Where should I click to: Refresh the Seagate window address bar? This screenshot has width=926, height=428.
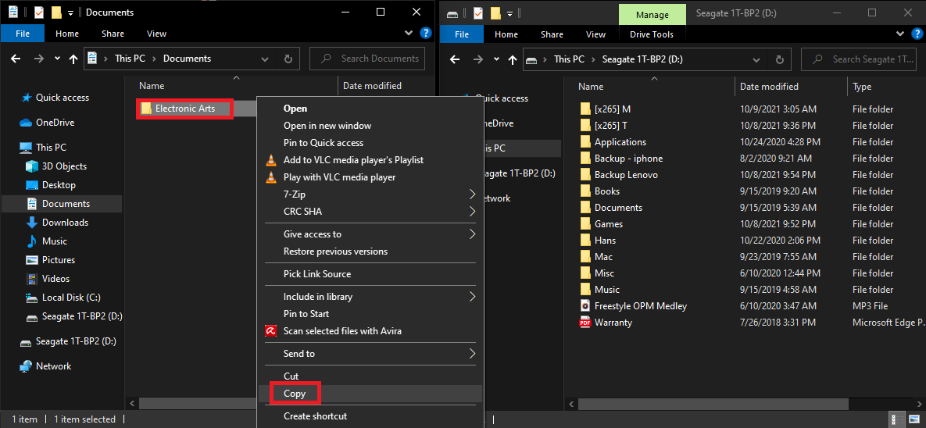780,59
